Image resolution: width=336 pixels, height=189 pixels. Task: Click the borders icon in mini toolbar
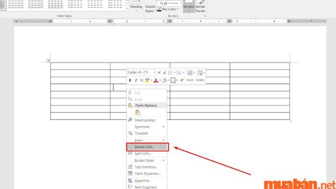point(173,80)
